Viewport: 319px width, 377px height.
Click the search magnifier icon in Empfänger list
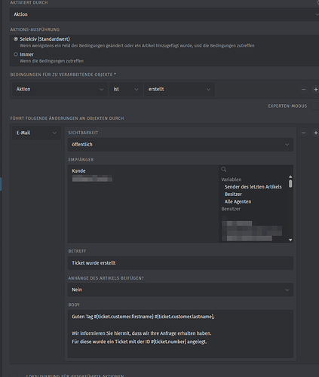(x=224, y=170)
